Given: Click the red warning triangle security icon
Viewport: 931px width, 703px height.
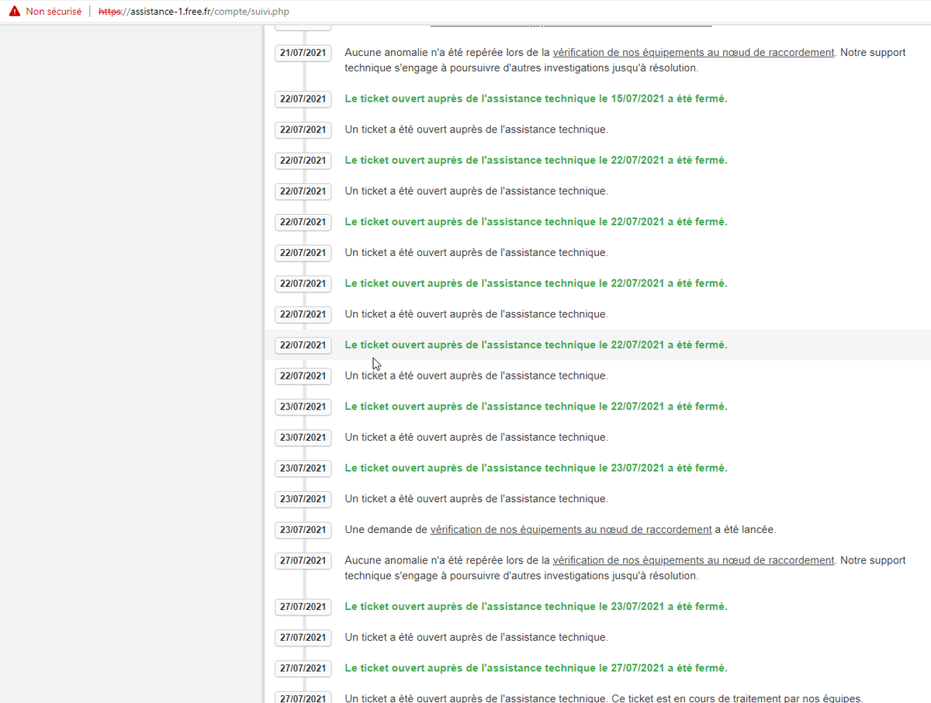Looking at the screenshot, I should tap(15, 12).
